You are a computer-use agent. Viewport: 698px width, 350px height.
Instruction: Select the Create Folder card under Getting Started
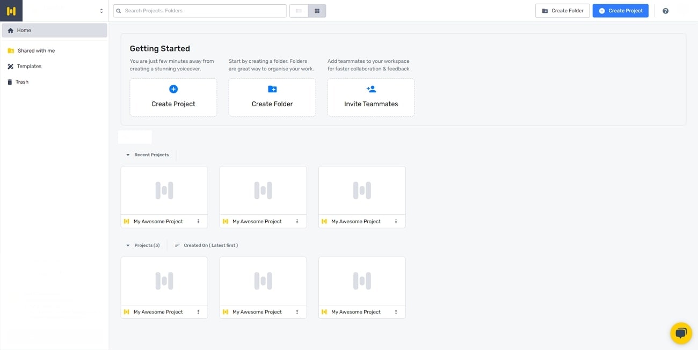[272, 97]
